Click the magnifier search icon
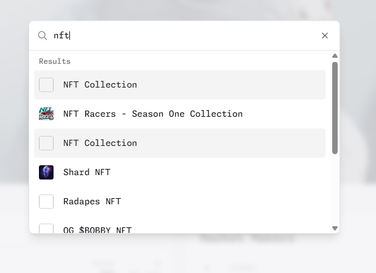The height and width of the screenshot is (273, 376). 43,36
